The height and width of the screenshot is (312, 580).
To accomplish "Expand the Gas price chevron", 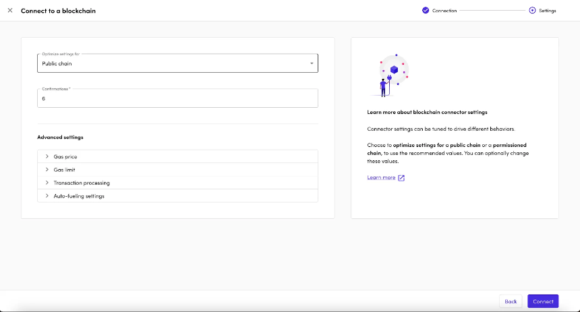I will pyautogui.click(x=47, y=156).
